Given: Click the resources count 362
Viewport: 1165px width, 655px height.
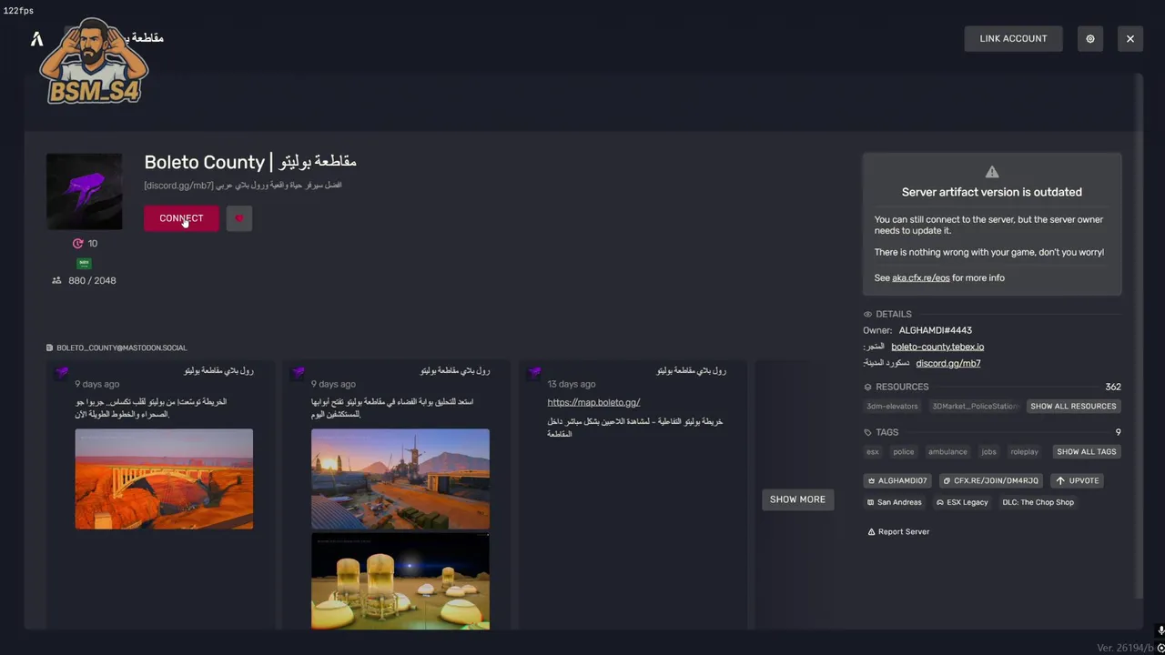Looking at the screenshot, I should (1112, 387).
